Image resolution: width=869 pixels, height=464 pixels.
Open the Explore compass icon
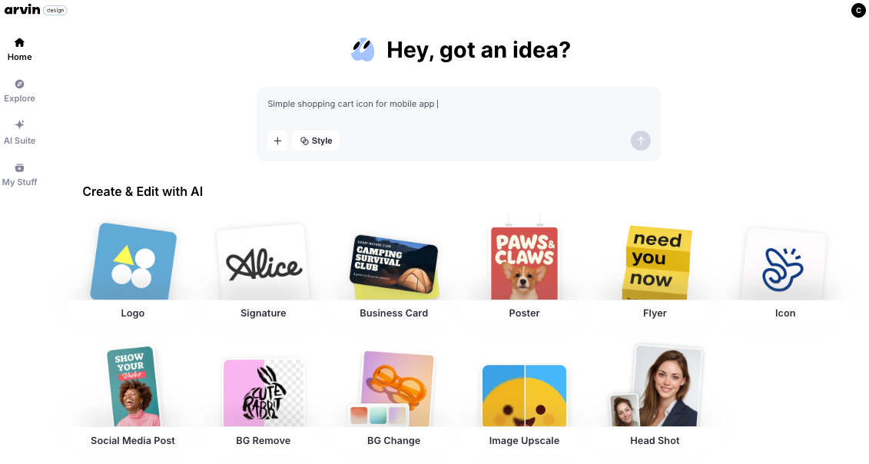[x=19, y=85]
